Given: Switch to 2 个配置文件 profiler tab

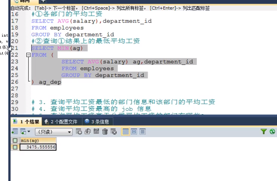Looking at the screenshot, I should [x=61, y=121].
